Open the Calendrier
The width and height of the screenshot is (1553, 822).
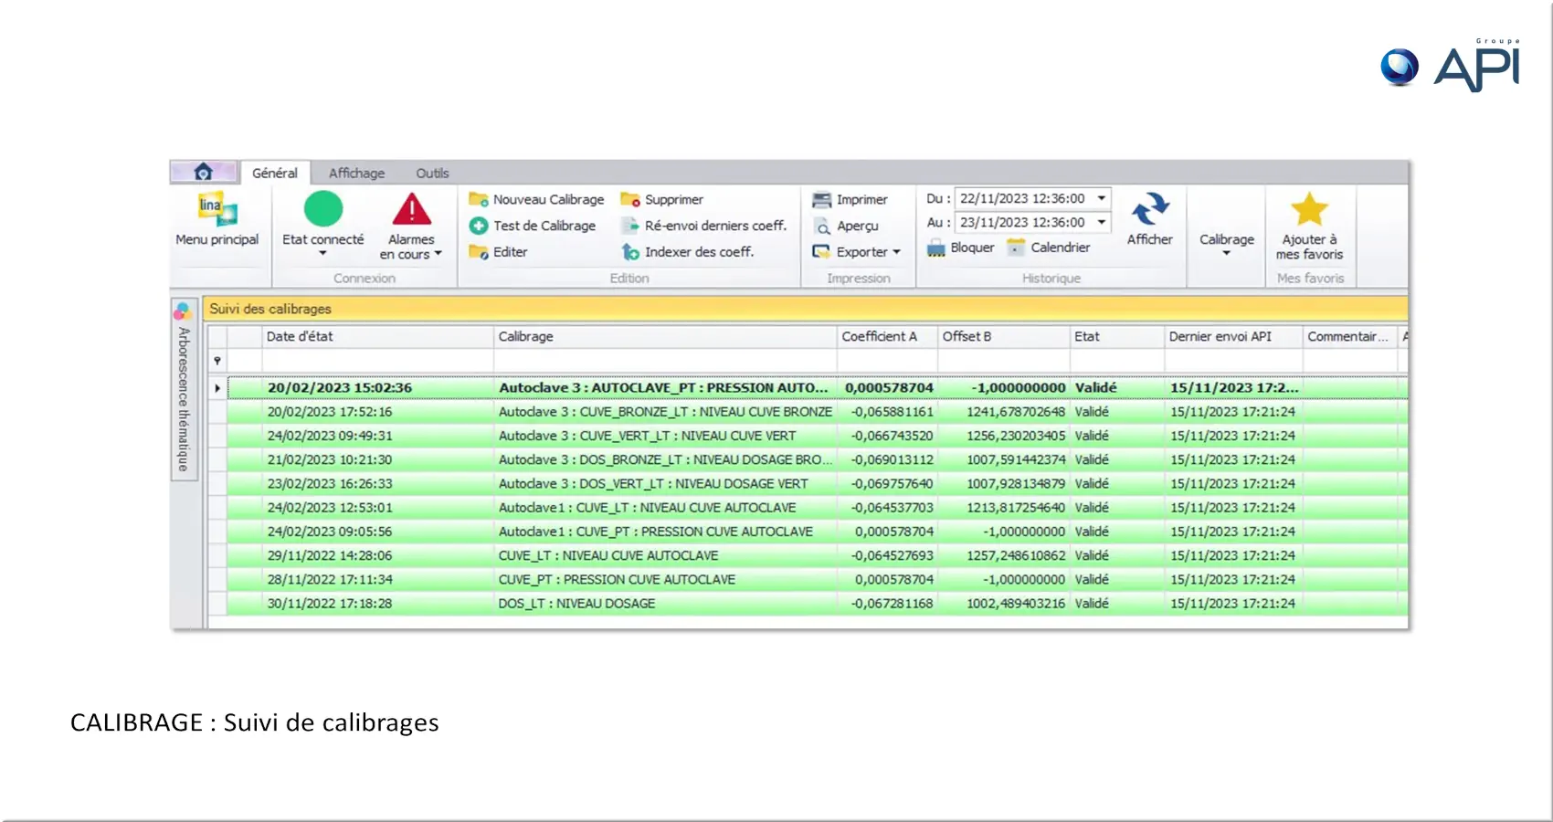click(1049, 248)
